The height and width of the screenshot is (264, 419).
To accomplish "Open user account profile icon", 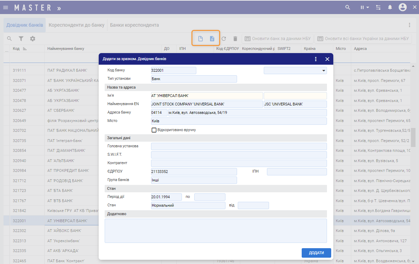I will click(402, 7).
